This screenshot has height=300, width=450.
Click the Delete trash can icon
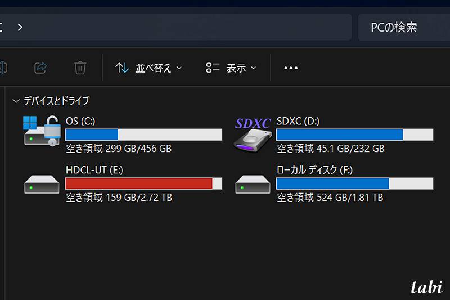pyautogui.click(x=80, y=68)
